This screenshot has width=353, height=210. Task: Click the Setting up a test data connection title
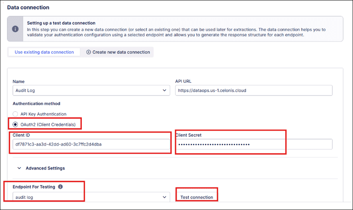coord(61,23)
